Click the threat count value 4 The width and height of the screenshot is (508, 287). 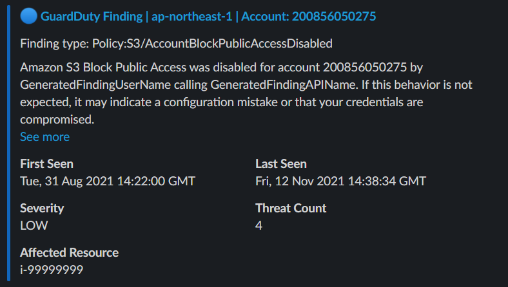(259, 225)
